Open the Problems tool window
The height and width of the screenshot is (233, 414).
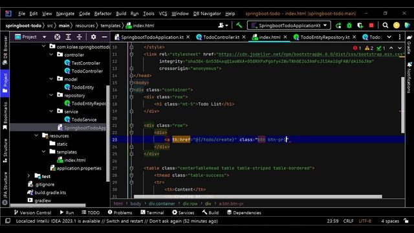point(120,212)
